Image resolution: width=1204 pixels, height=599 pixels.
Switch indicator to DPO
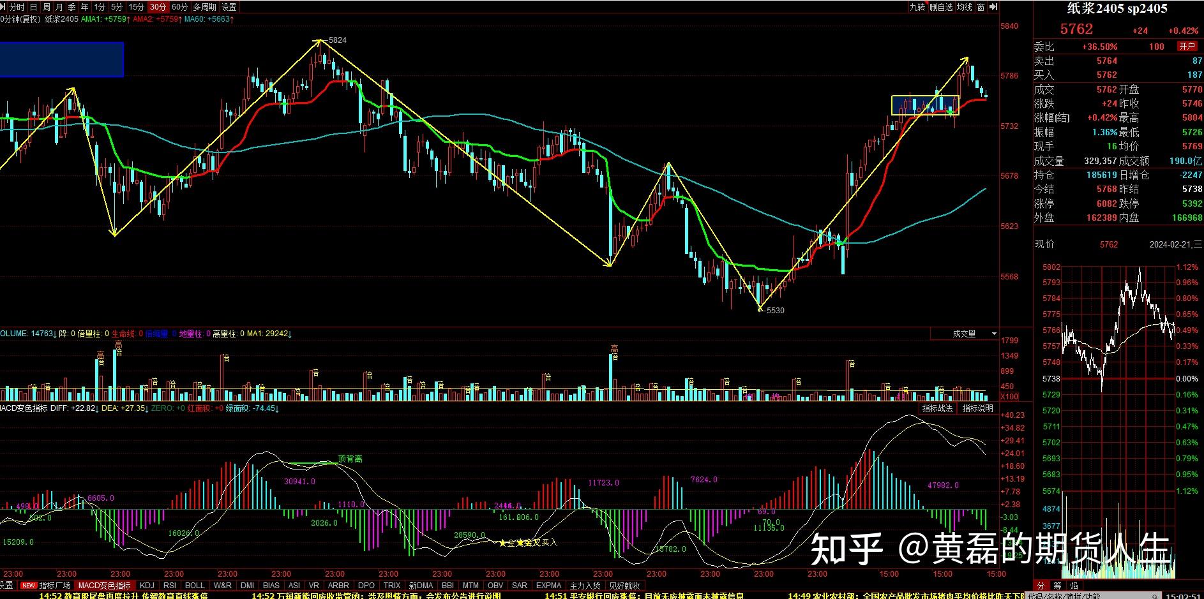point(366,585)
